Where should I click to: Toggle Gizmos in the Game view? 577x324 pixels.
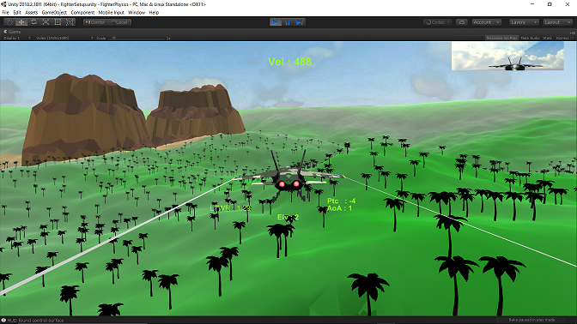coord(562,38)
